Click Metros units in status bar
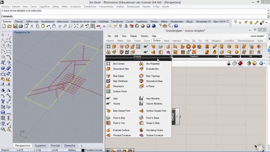Image resolution: width=270 pixels, height=152 pixels. coord(72,150)
